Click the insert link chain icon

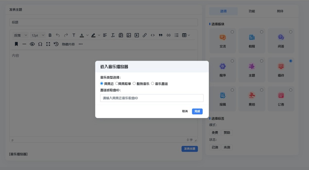click(145, 35)
